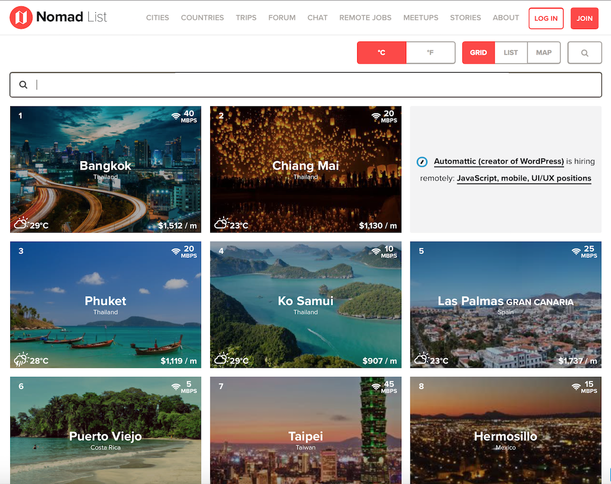Open the Hermosillo city card
Image resolution: width=611 pixels, height=484 pixels.
[x=505, y=430]
